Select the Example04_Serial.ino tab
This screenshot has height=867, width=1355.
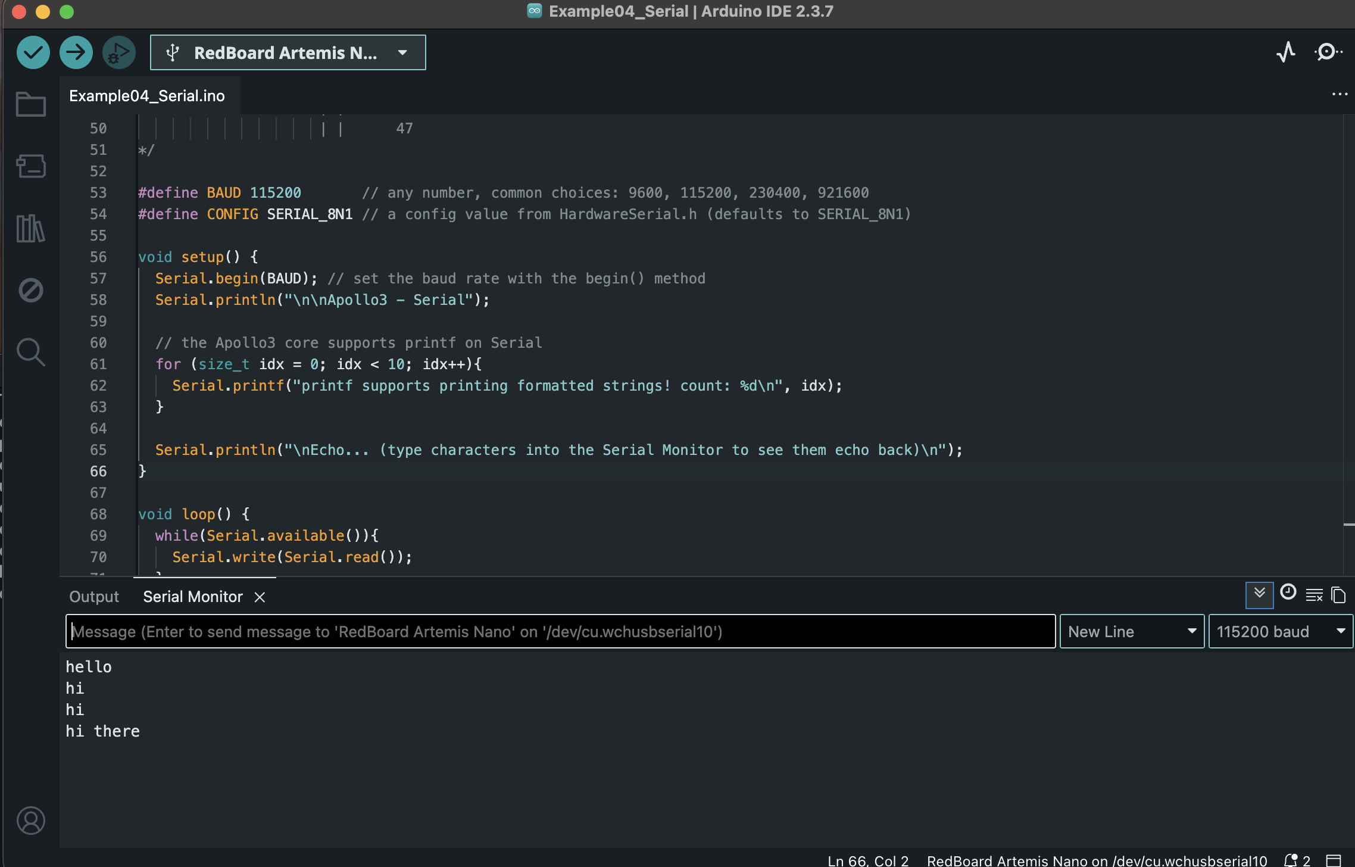pyautogui.click(x=146, y=95)
